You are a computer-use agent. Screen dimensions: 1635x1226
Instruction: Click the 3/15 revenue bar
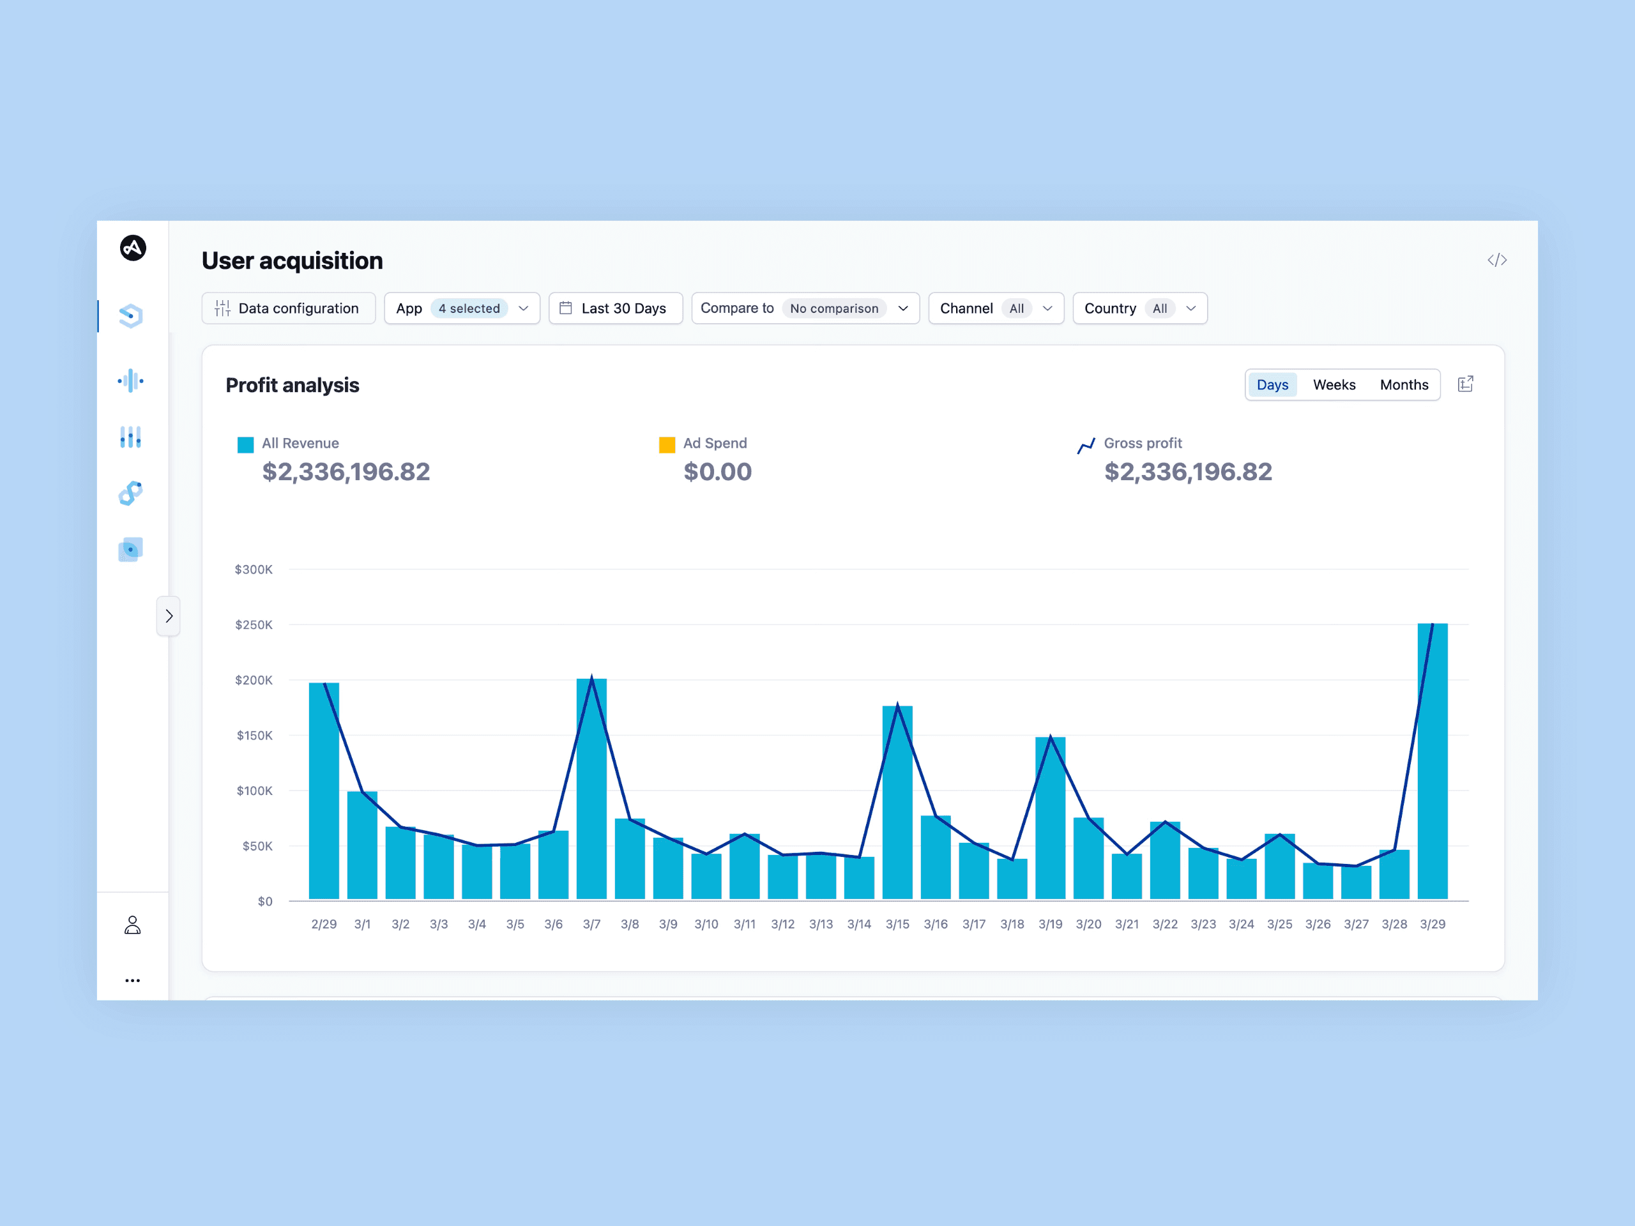pos(897,803)
